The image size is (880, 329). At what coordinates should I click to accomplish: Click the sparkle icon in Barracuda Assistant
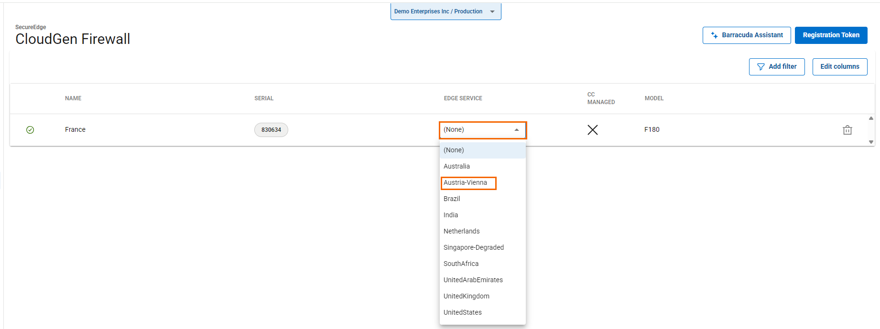coord(714,35)
